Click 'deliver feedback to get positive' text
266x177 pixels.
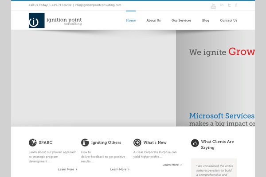pos(103,157)
